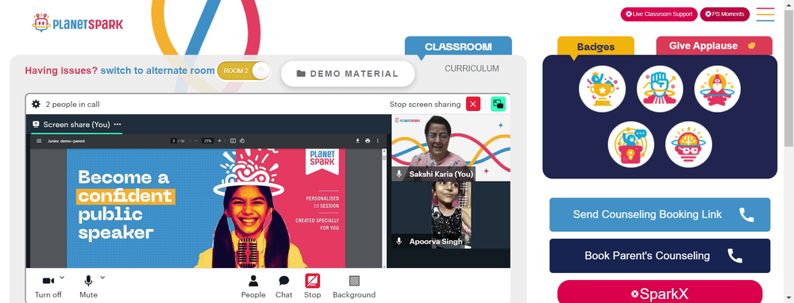794x303 pixels.
Task: Click the green picture-in-picture icon
Action: (499, 104)
